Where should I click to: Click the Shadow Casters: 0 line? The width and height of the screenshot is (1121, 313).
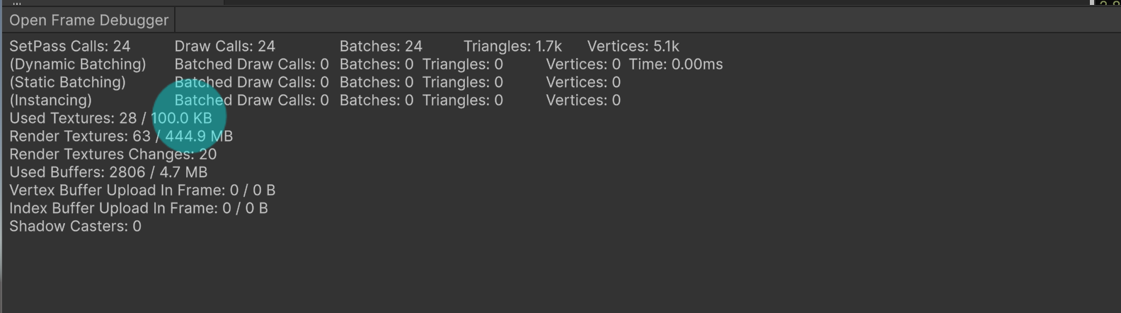point(75,227)
